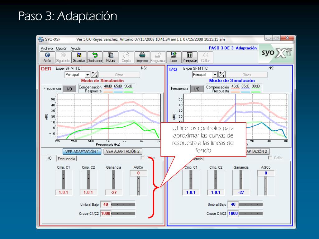Screen dimensions: 319x239
Task: Click the IZQ AGCo value field
Action: 266,173
